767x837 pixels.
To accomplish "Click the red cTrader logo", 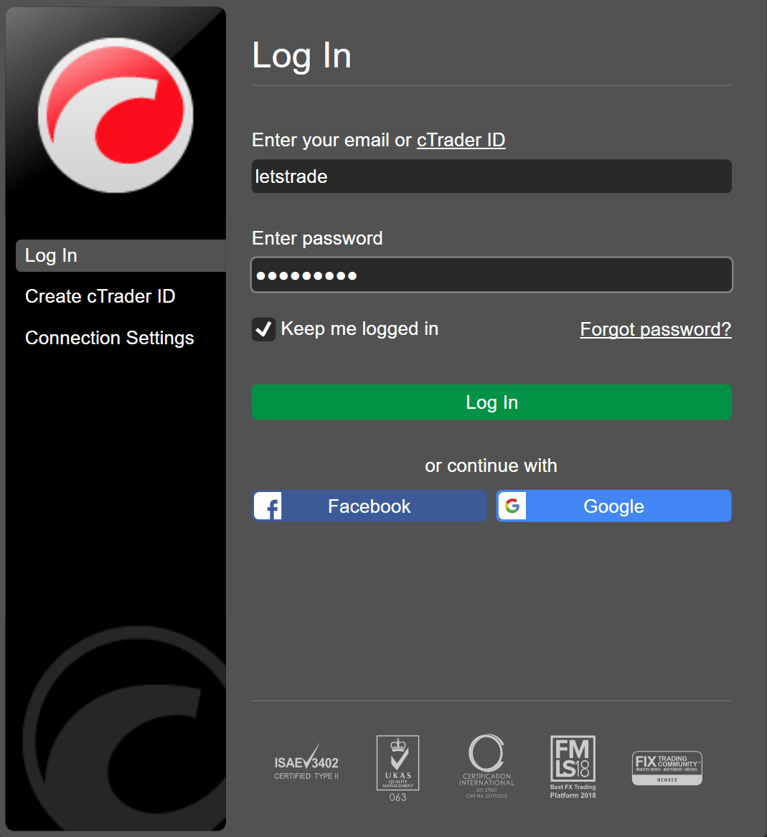I will click(x=116, y=115).
